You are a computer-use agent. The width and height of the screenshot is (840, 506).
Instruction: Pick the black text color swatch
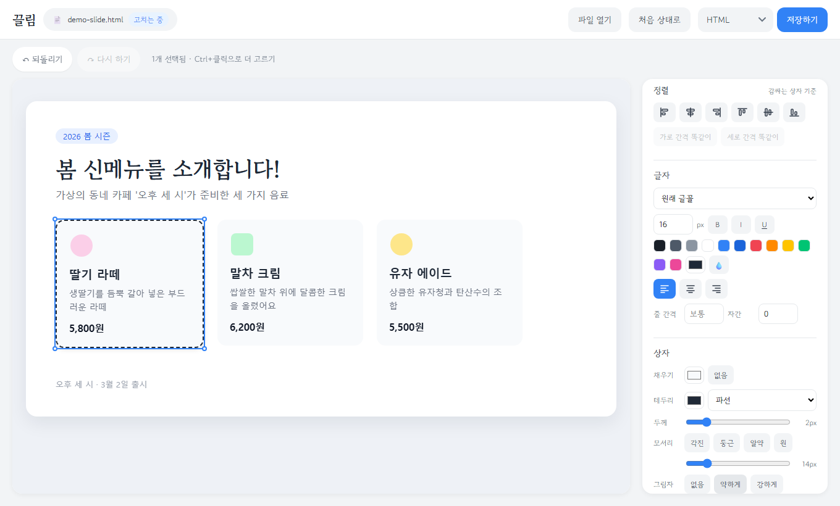[660, 246]
